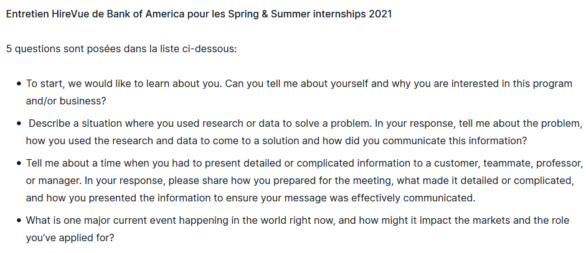This screenshot has width=586, height=253.
Task: Click the word "ci-dessous:" in the intro
Action: point(210,48)
